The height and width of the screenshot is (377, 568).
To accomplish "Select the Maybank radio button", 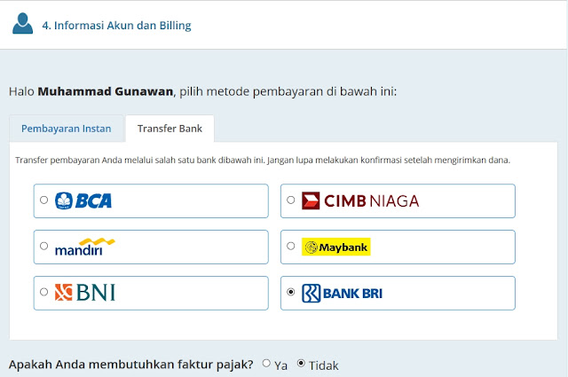I will [290, 246].
